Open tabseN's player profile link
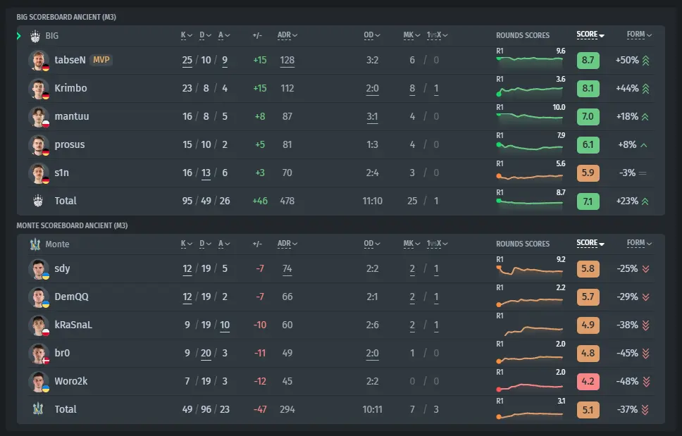 [70, 60]
